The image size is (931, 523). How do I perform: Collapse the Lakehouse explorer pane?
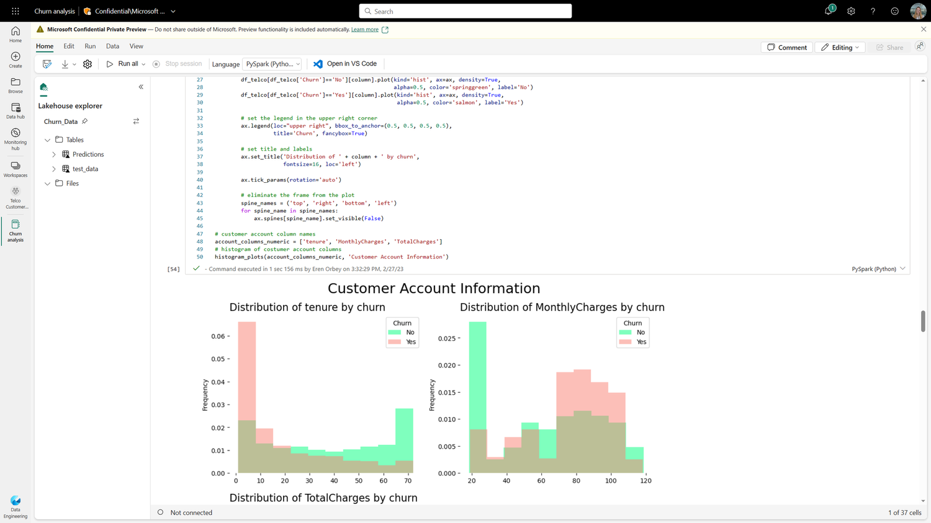coord(141,87)
